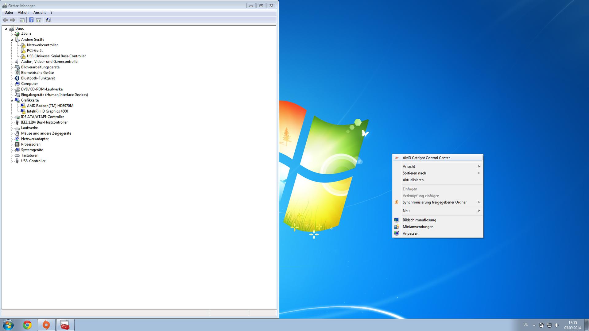Open the Windows Start menu orb
The width and height of the screenshot is (589, 331).
pos(8,325)
